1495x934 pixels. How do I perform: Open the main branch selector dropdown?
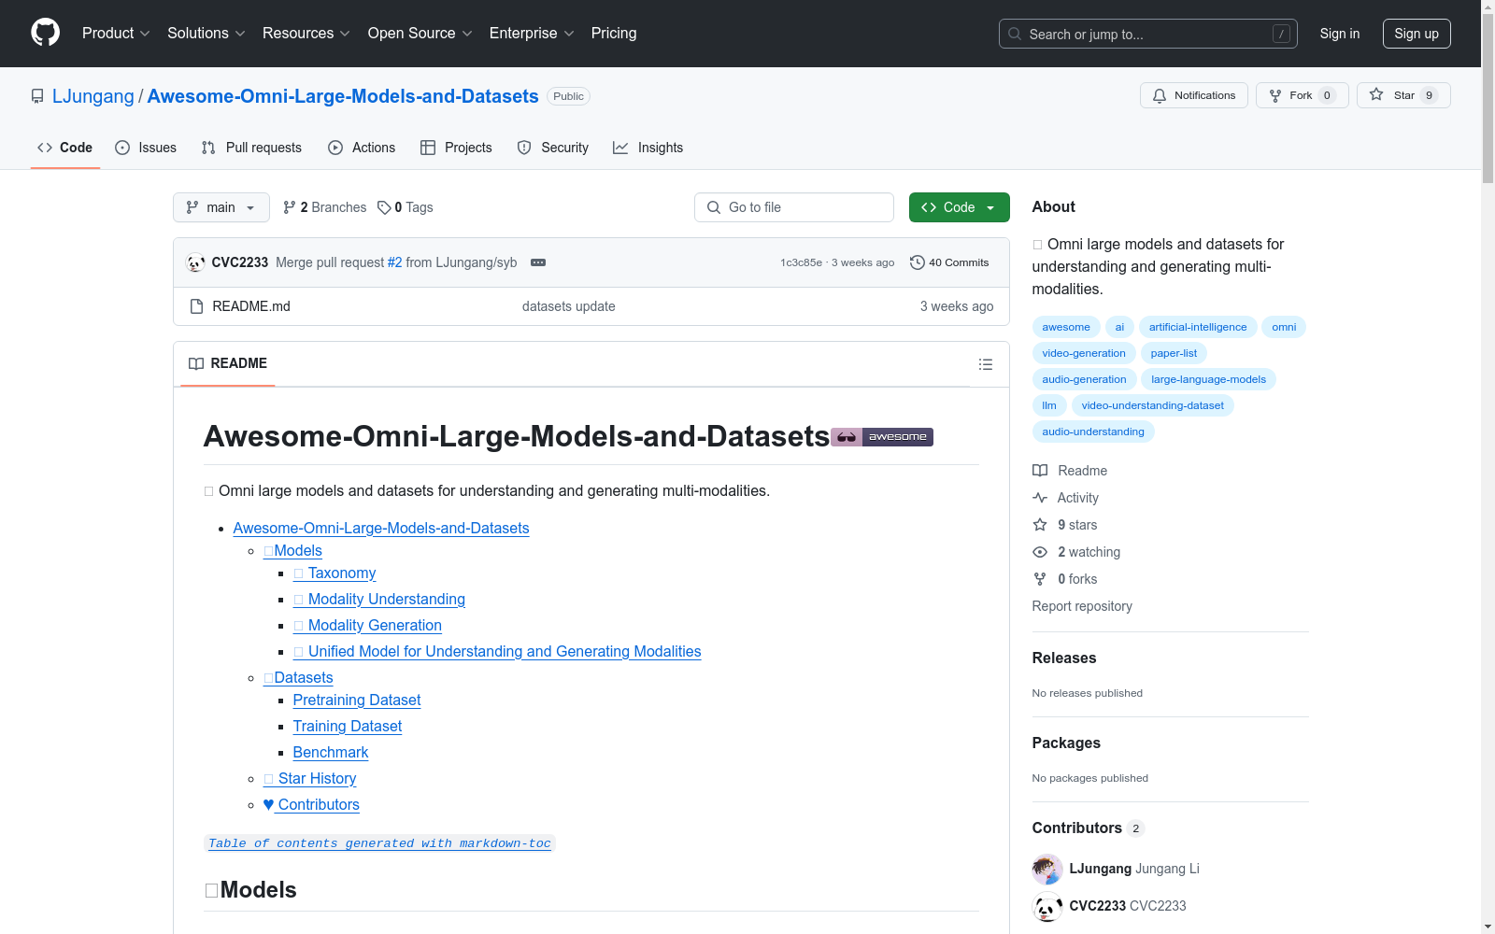(221, 207)
